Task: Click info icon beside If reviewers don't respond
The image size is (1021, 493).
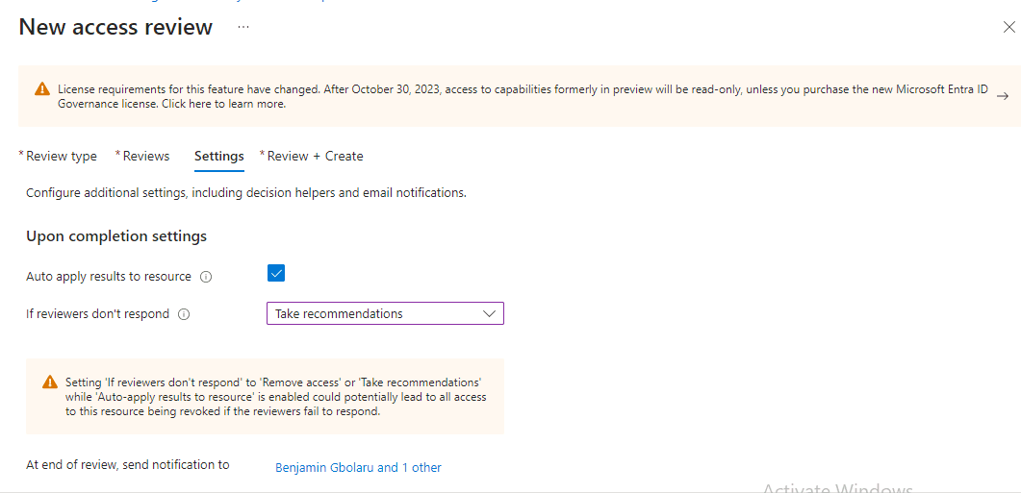Action: 184,314
